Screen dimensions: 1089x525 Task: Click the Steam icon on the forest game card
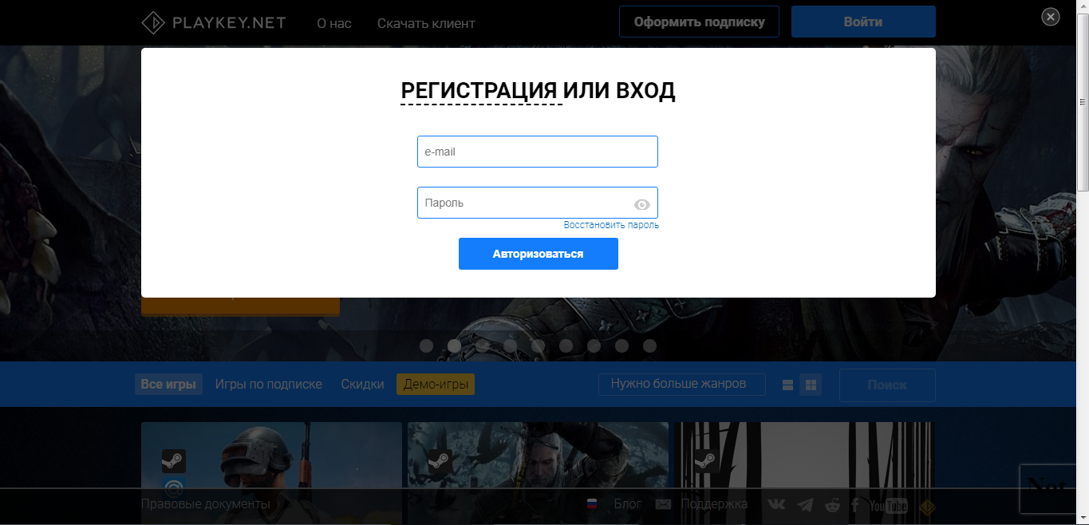coord(705,461)
